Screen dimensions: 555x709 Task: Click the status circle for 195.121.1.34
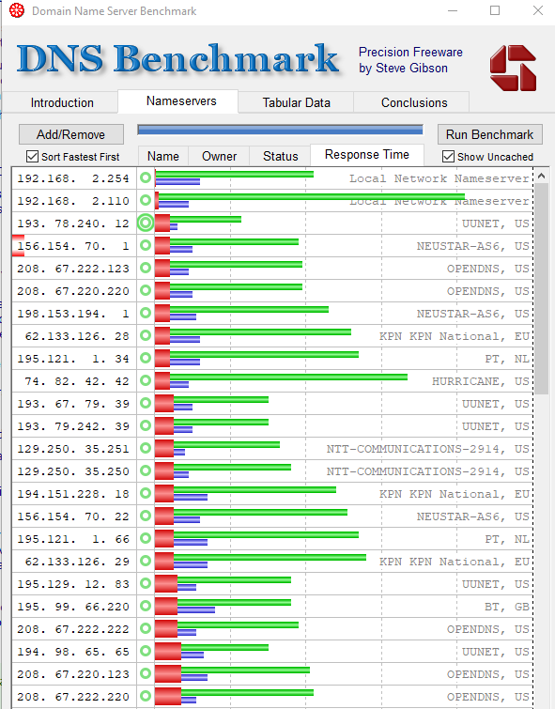[x=146, y=358]
